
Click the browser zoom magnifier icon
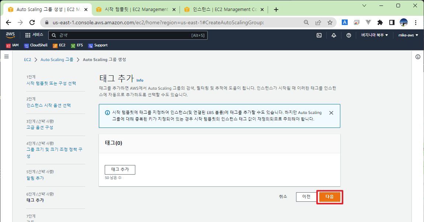[x=306, y=22]
